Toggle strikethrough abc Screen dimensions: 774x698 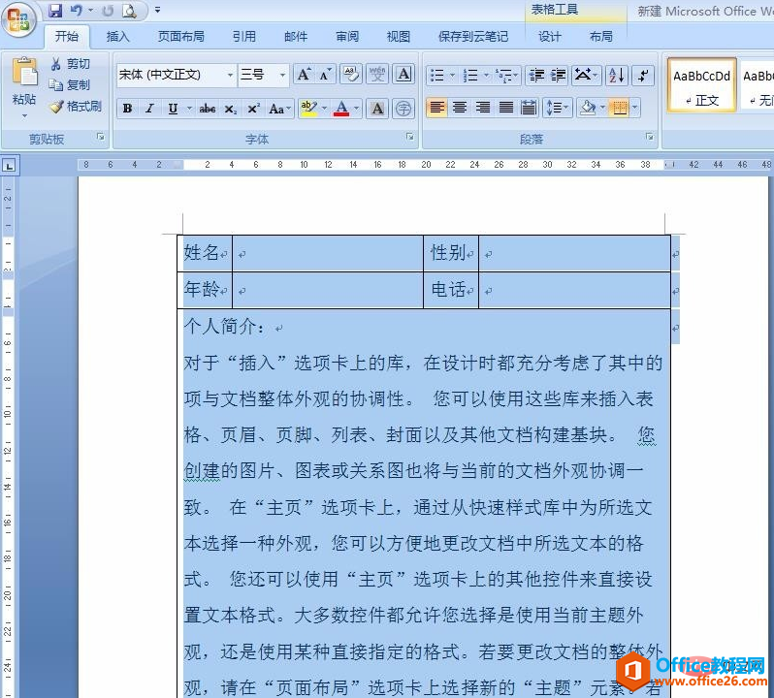coord(208,109)
